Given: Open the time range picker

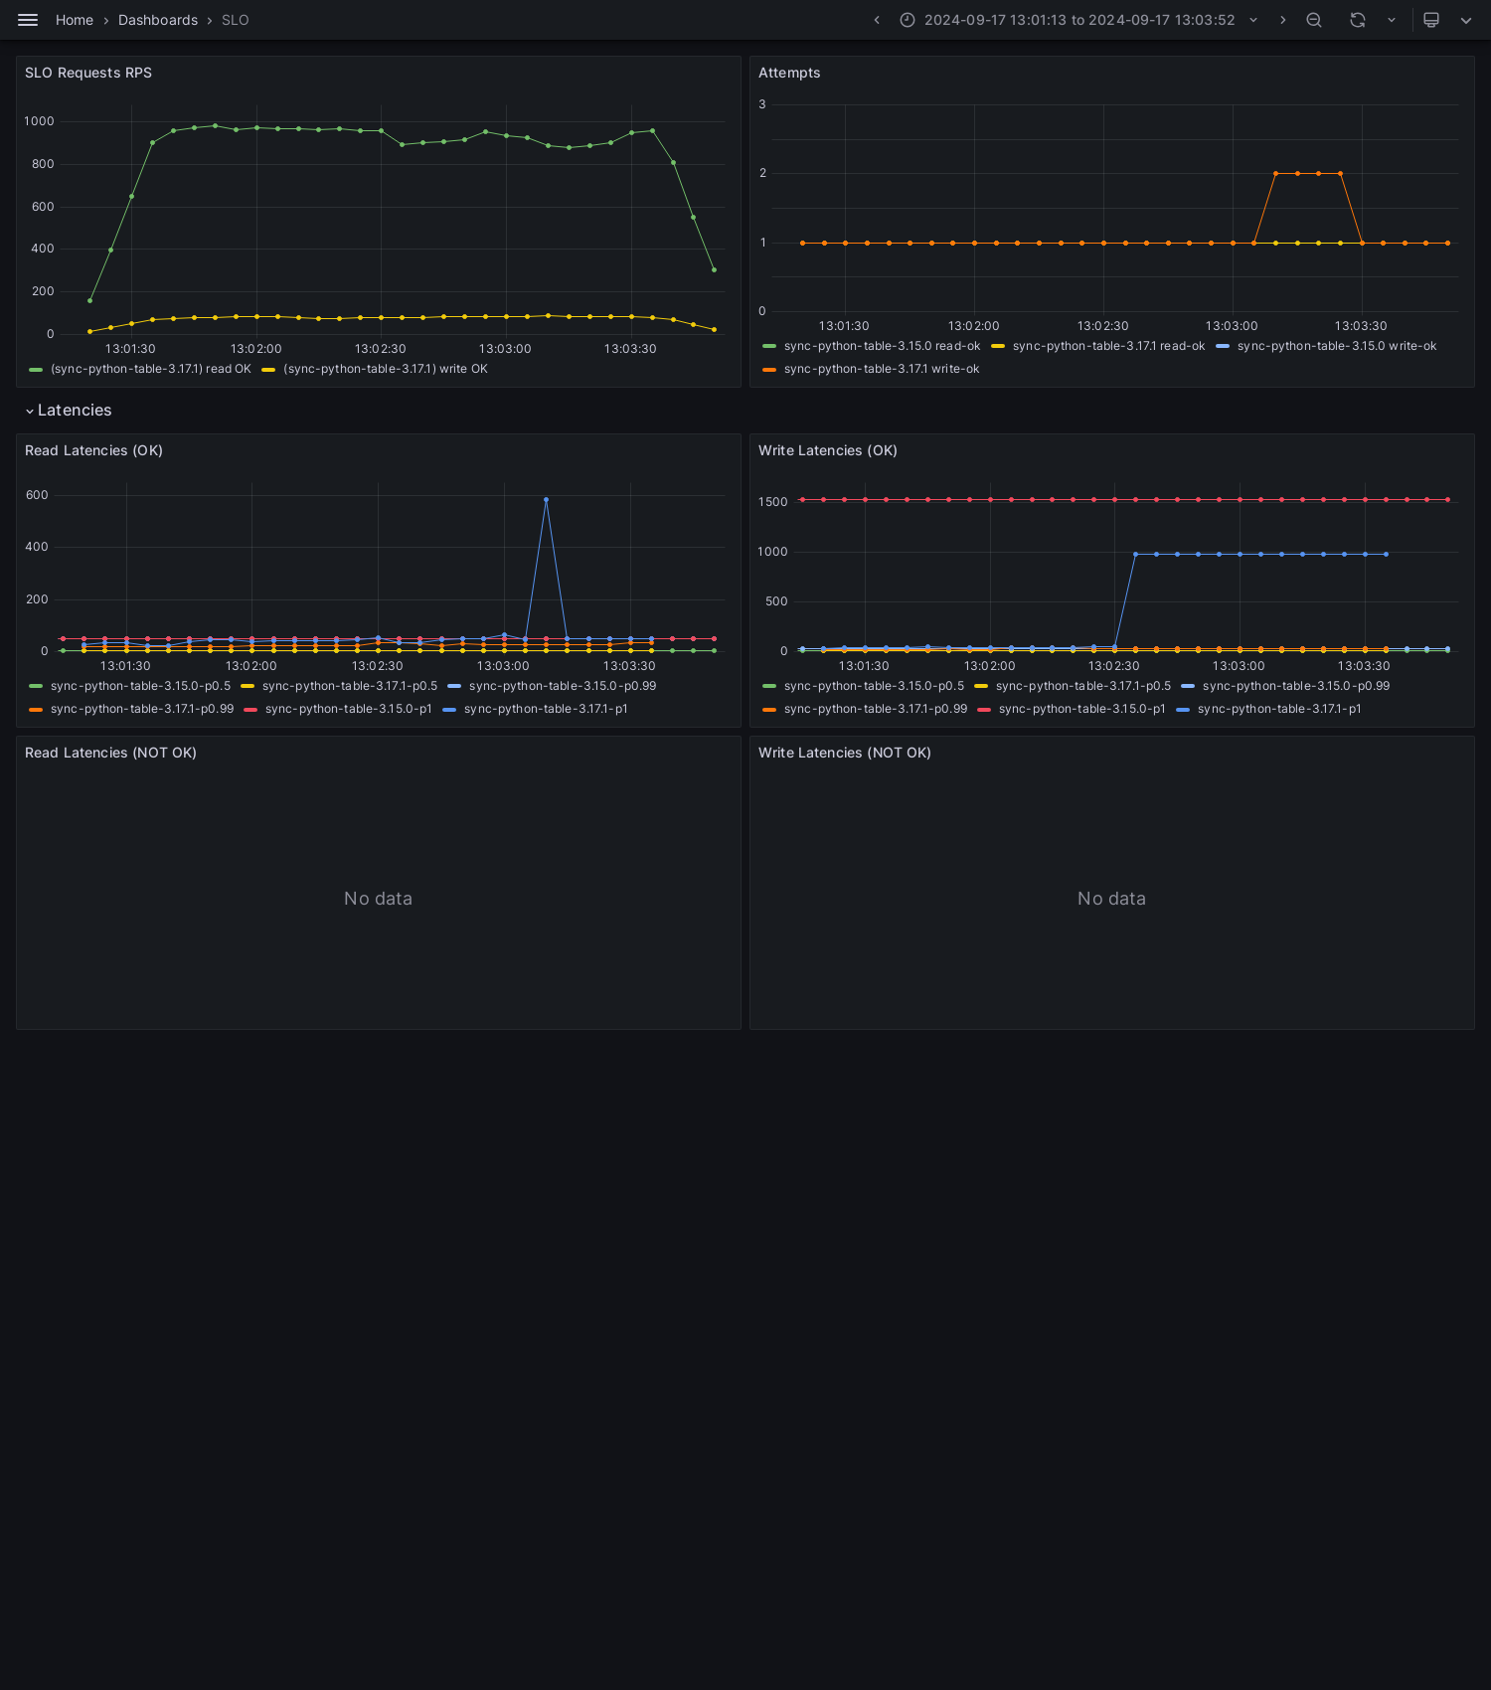Looking at the screenshot, I should [1079, 20].
